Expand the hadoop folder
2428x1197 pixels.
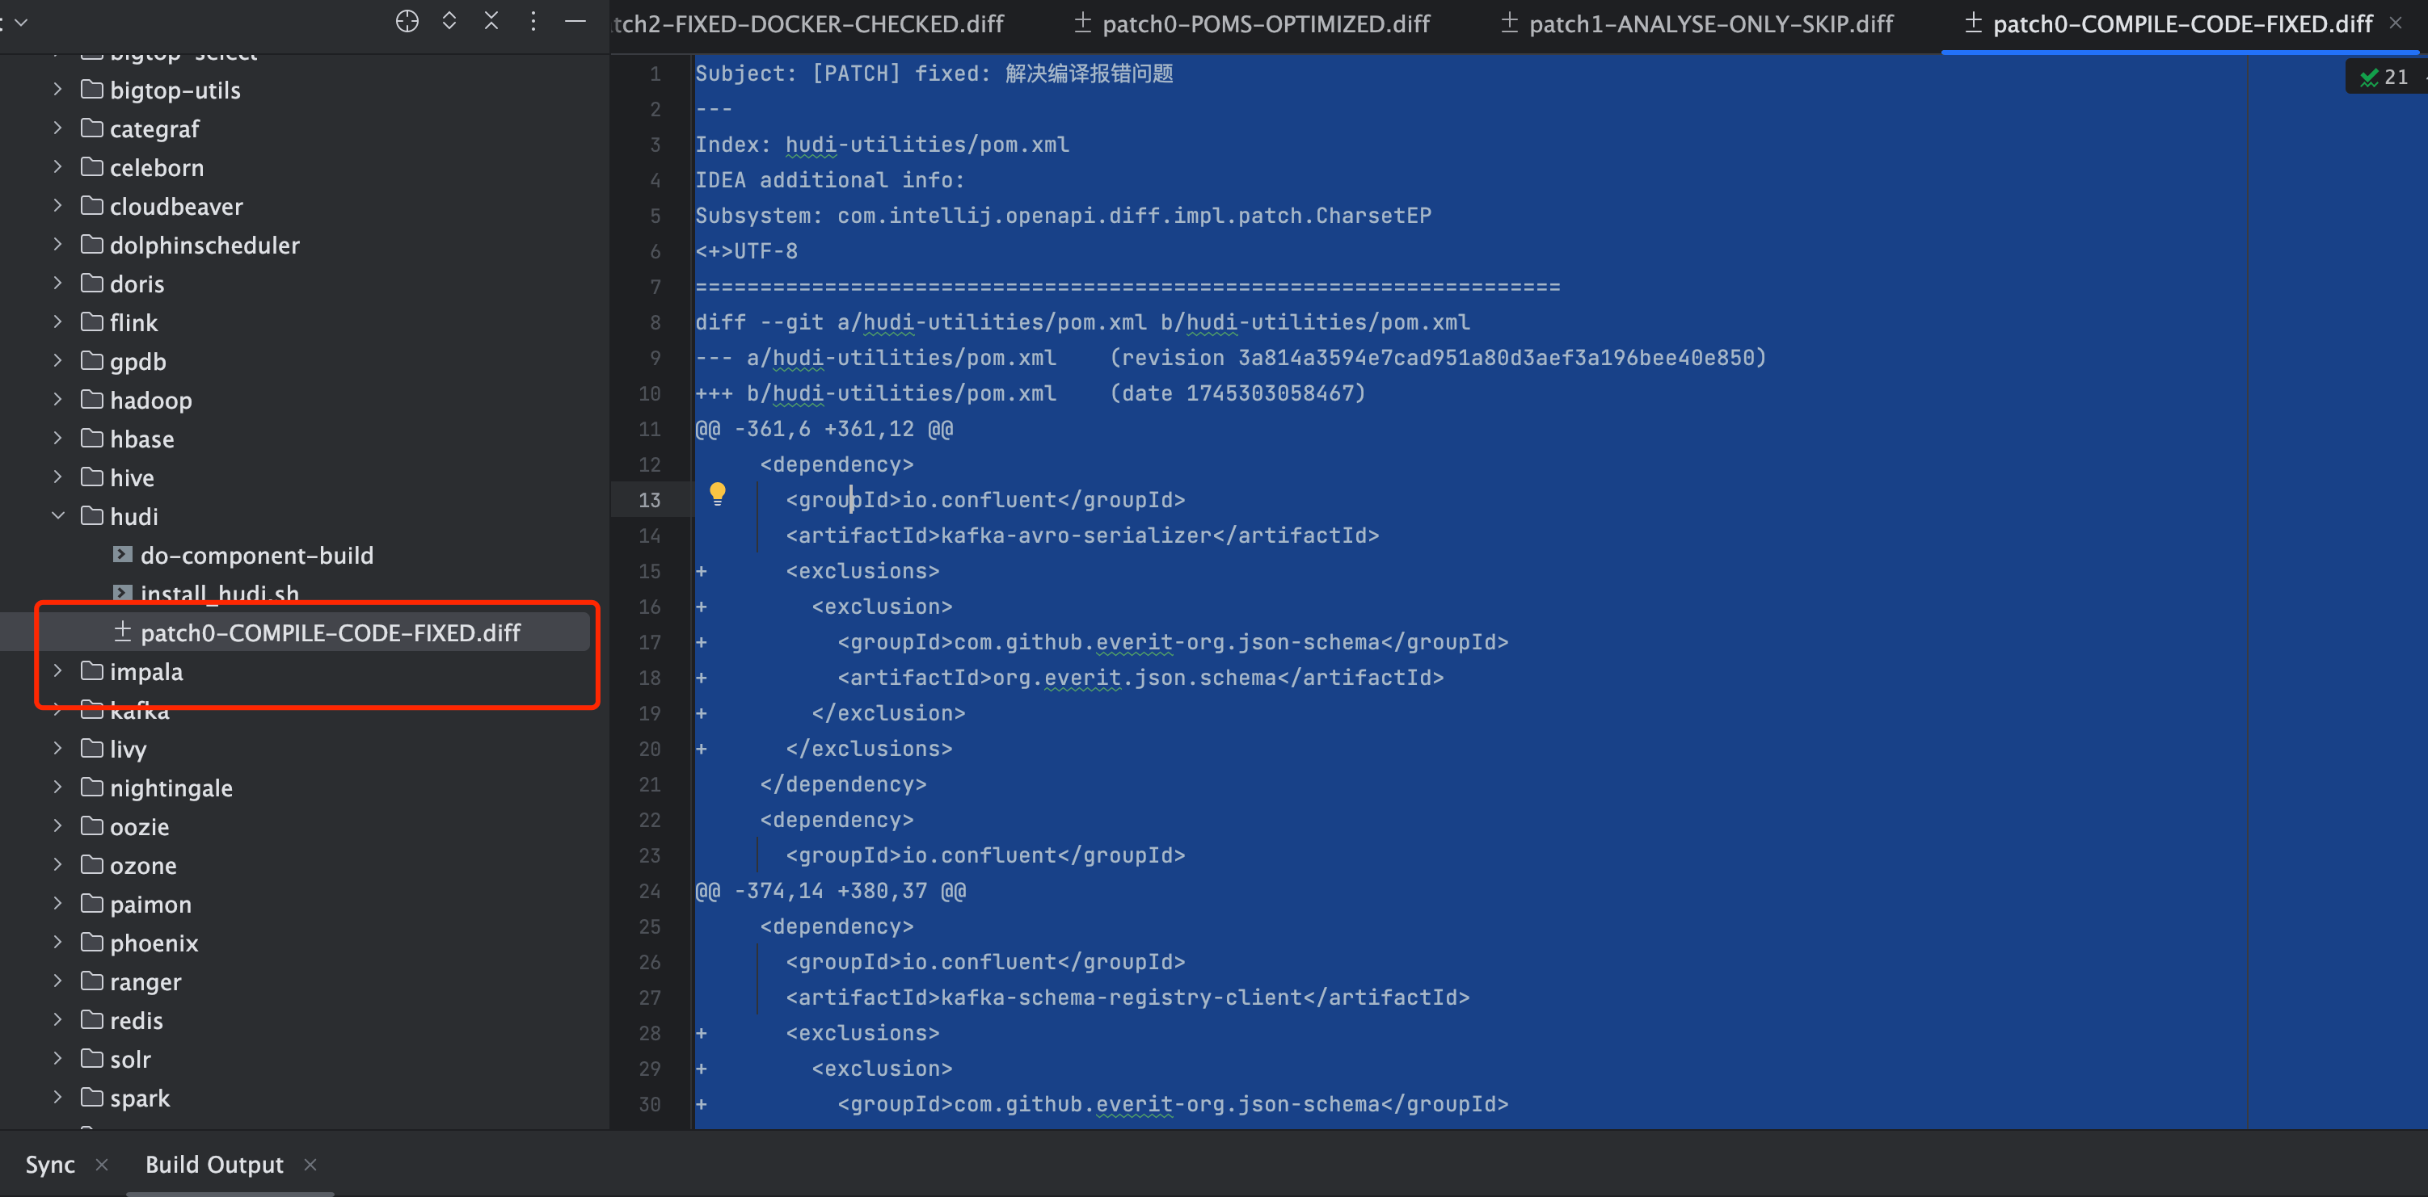[x=57, y=399]
